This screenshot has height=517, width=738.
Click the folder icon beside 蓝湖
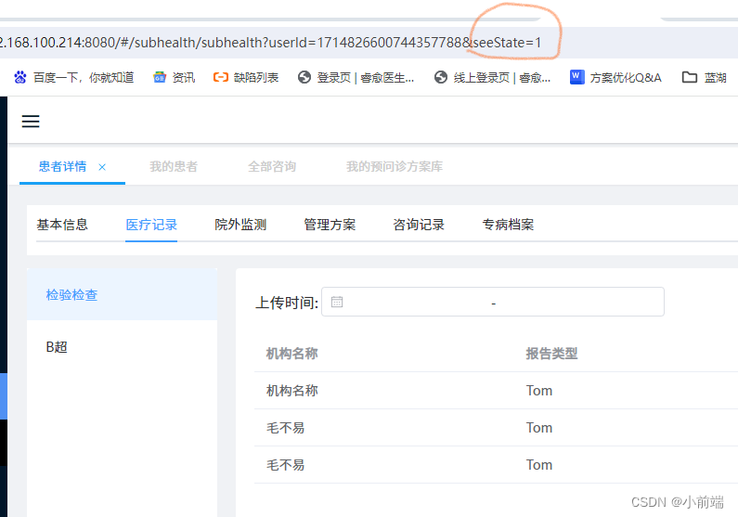[690, 77]
